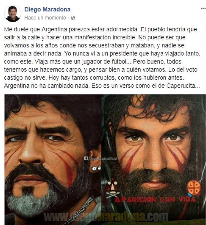The width and height of the screenshot is (206, 225).
Task: Click the post line starting 'castigo no sirve'
Action: point(94,78)
